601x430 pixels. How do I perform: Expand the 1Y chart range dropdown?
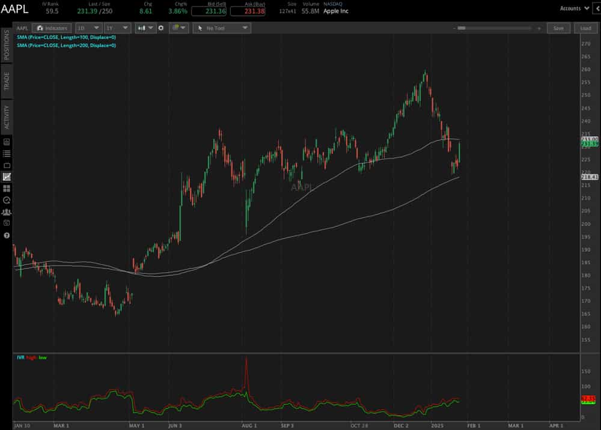pos(117,28)
